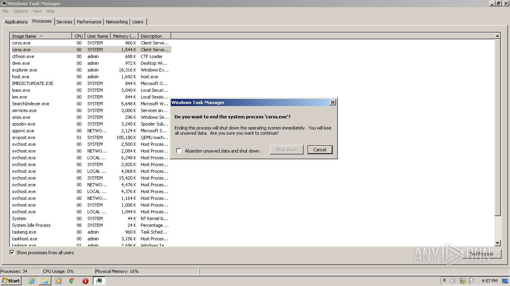Sort by Image Name column header
510x286 pixels.
coord(41,36)
